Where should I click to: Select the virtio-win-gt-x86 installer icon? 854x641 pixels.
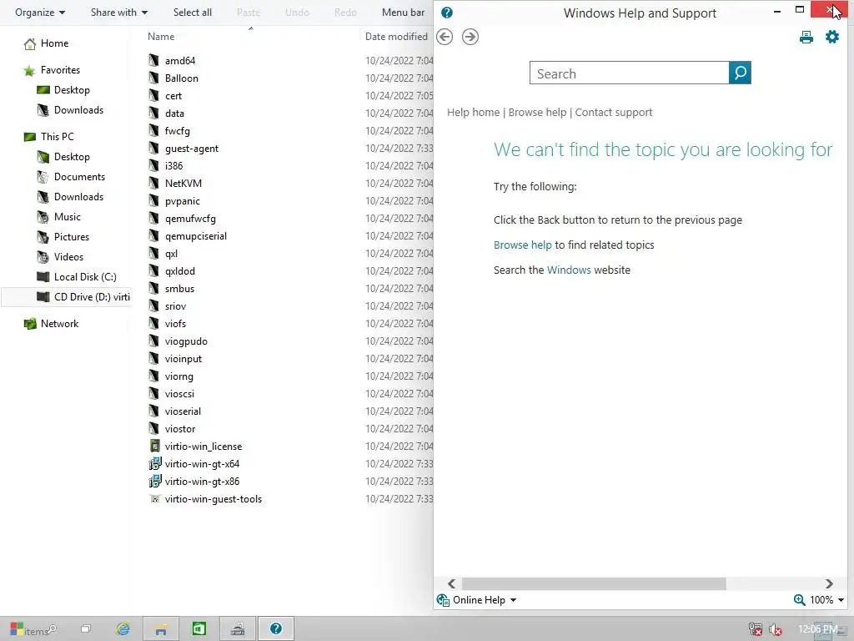(154, 481)
